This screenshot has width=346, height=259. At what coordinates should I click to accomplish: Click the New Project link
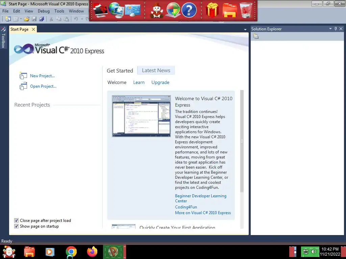(x=42, y=76)
